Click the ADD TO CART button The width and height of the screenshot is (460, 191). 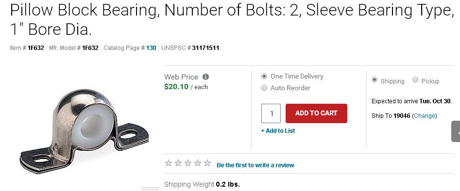tap(316, 113)
